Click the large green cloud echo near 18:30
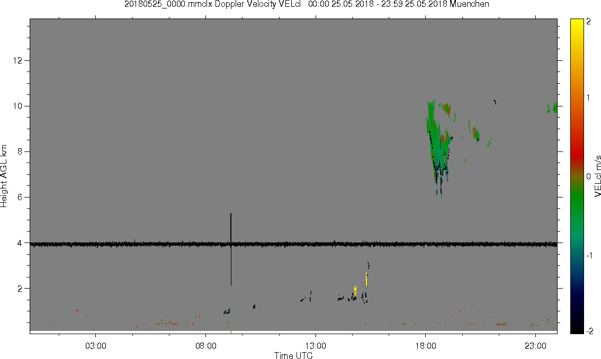 [439, 148]
